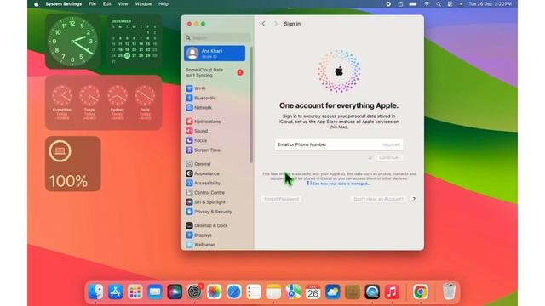This screenshot has width=545, height=306.
Task: Open Appearance settings
Action: point(203,173)
